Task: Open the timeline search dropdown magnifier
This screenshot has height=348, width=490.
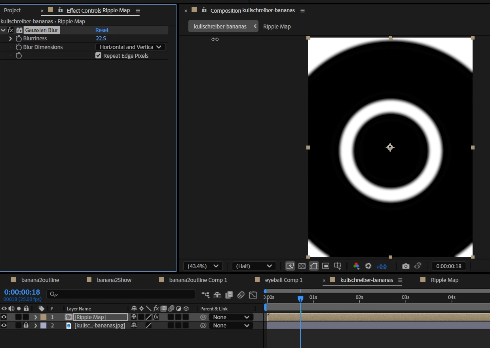Action: [54, 295]
